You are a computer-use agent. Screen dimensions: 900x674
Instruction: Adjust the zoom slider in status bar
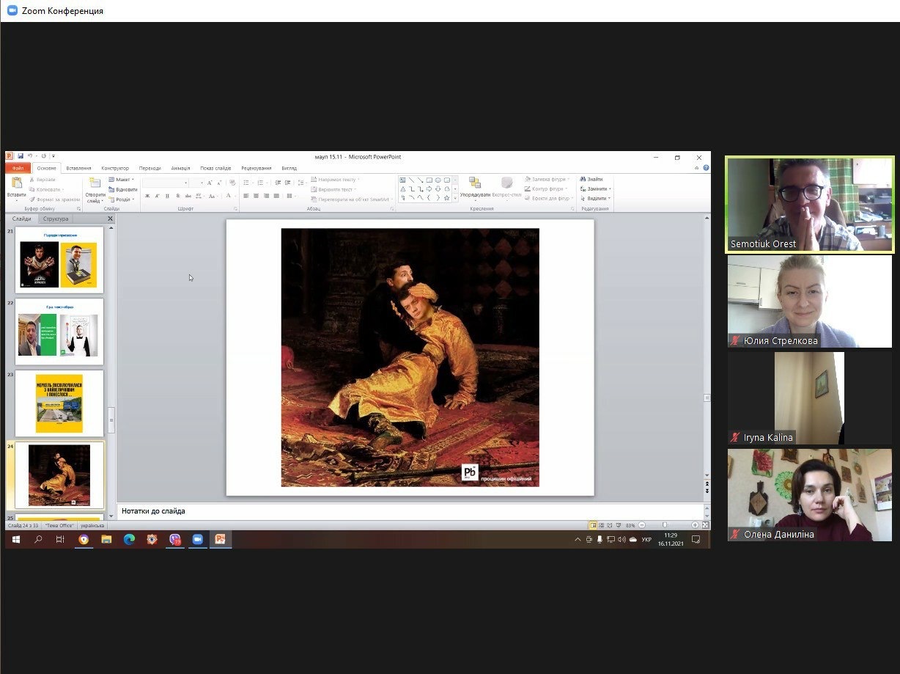click(x=665, y=525)
